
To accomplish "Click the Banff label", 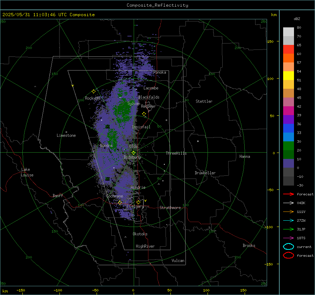I will 58,196.
